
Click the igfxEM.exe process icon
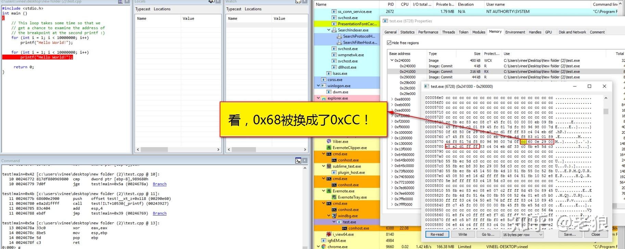click(x=324, y=240)
